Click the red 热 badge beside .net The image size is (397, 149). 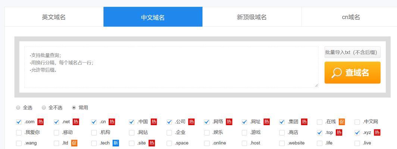[76, 122]
